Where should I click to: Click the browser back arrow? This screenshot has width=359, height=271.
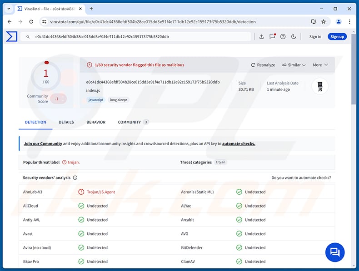point(10,22)
